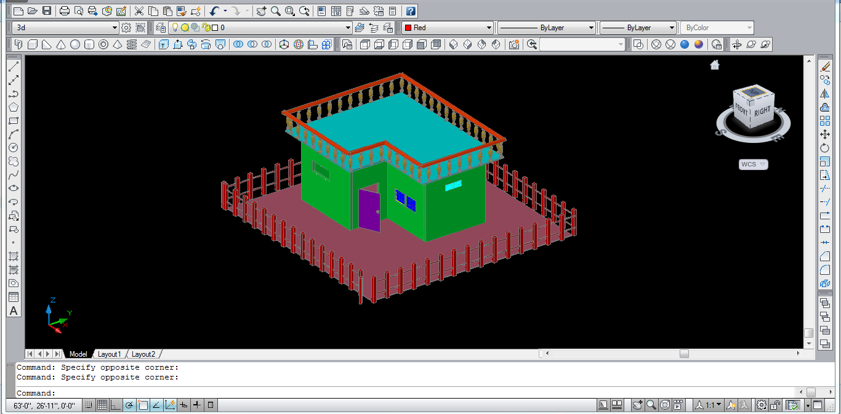The image size is (841, 414).
Task: Open the first ByLayer linetype dropdown
Action: 592,28
